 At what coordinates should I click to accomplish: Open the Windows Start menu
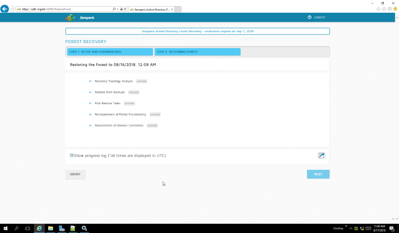pyautogui.click(x=6, y=228)
